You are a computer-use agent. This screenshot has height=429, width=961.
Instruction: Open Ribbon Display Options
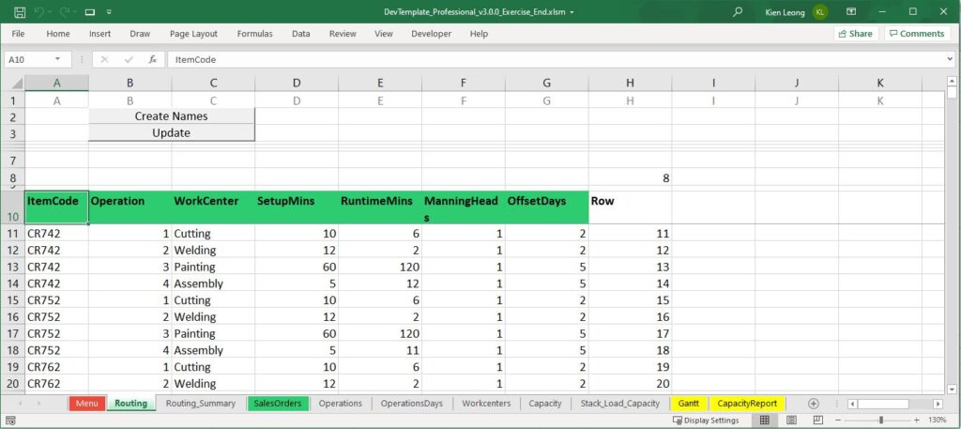[850, 11]
